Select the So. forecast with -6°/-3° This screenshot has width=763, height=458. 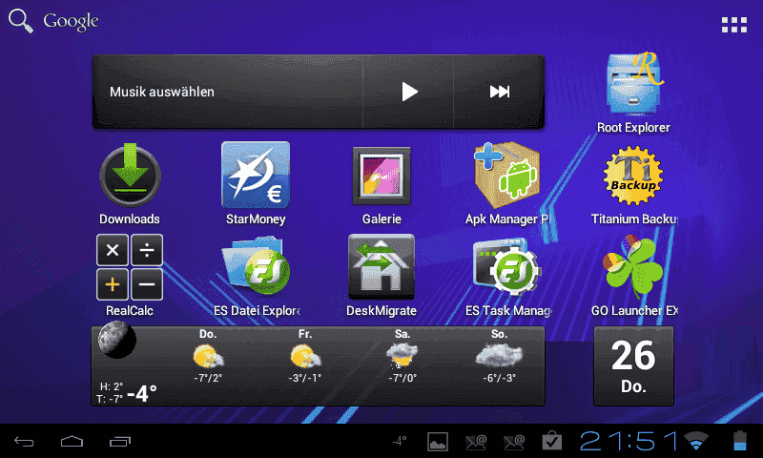499,356
